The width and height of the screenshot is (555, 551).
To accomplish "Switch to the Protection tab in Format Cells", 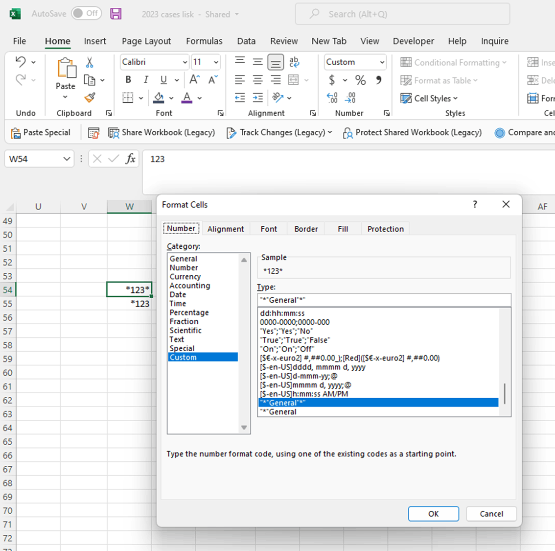I will pos(386,229).
